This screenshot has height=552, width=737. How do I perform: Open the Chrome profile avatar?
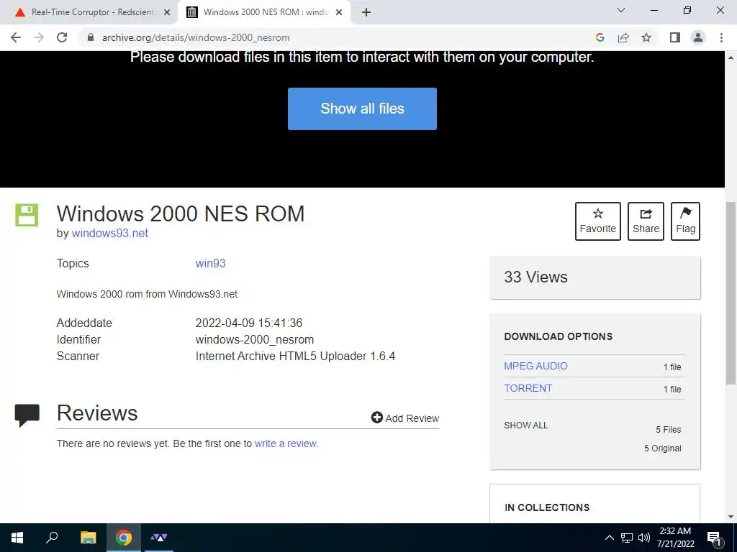[698, 37]
